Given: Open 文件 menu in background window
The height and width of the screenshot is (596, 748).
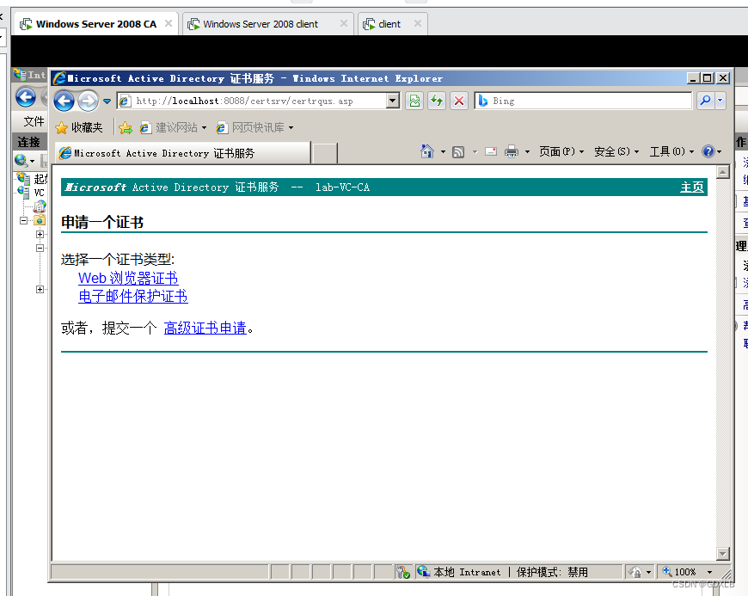Looking at the screenshot, I should pyautogui.click(x=34, y=121).
